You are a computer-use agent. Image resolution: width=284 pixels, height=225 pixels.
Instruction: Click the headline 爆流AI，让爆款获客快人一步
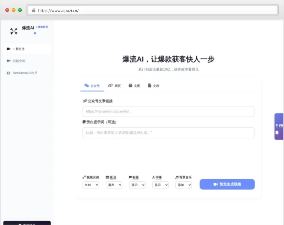pos(168,59)
